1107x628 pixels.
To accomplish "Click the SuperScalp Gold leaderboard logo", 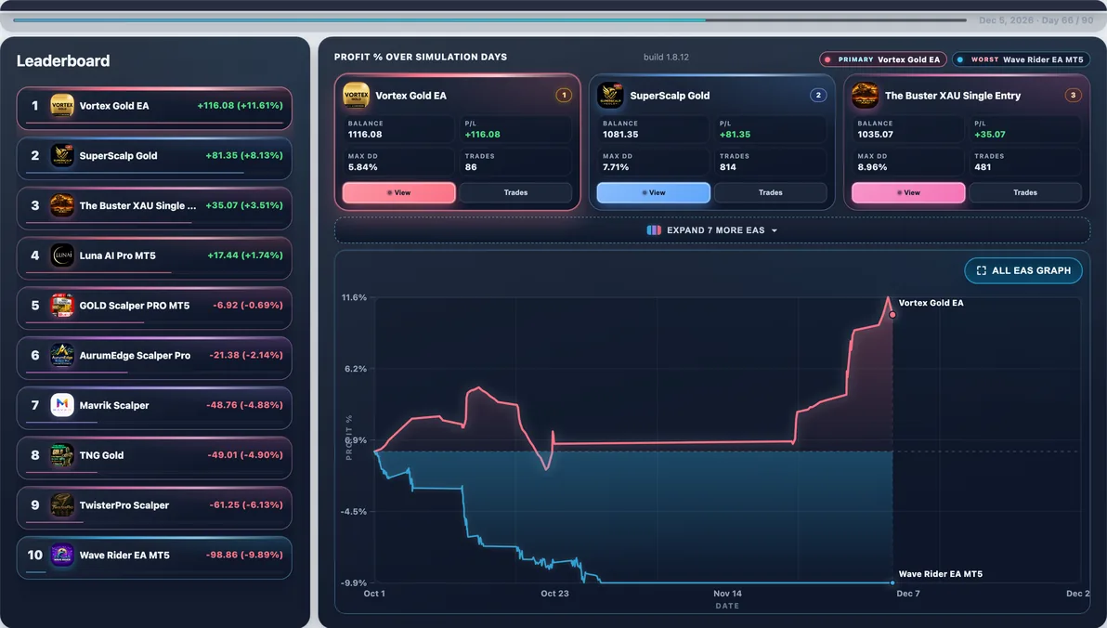I will point(62,155).
